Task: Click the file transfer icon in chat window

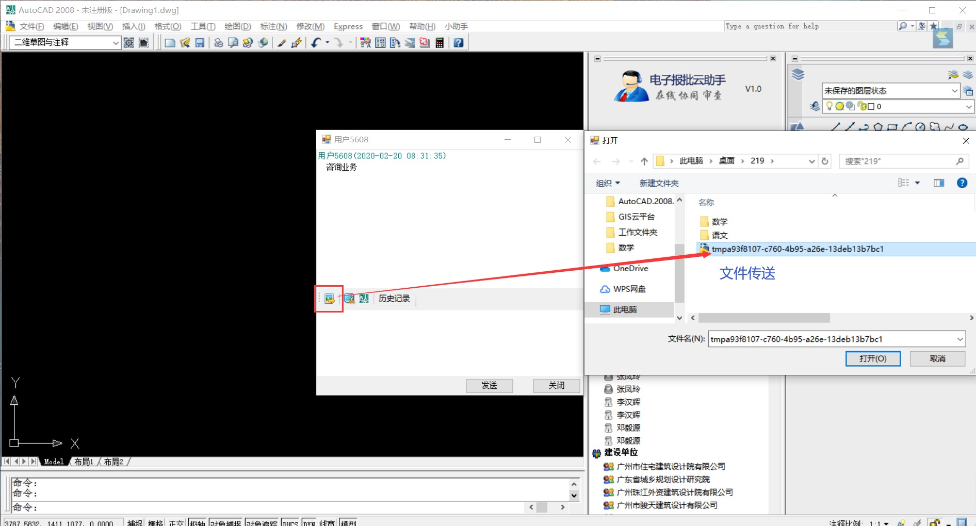Action: pyautogui.click(x=329, y=299)
